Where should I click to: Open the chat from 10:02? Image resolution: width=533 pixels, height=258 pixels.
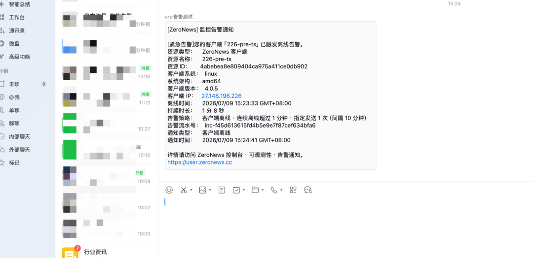pos(107,203)
